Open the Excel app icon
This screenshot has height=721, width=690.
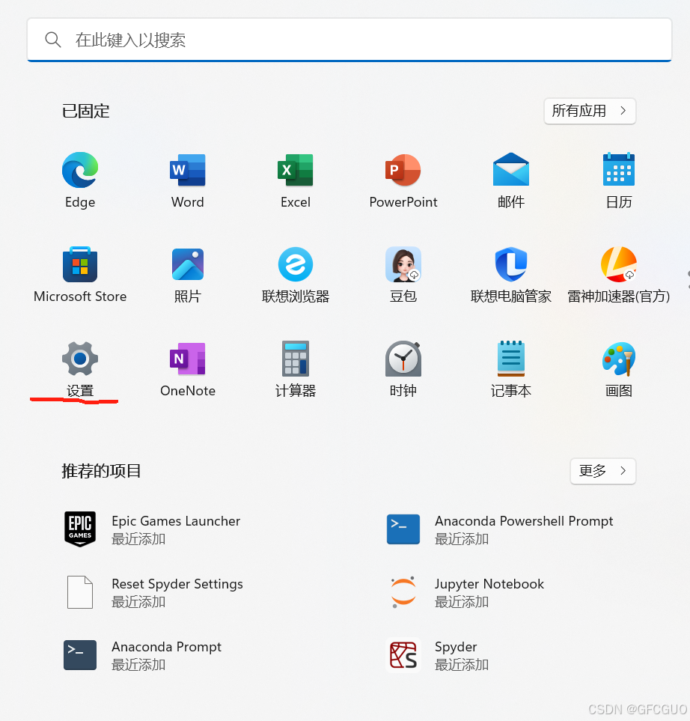(x=295, y=170)
